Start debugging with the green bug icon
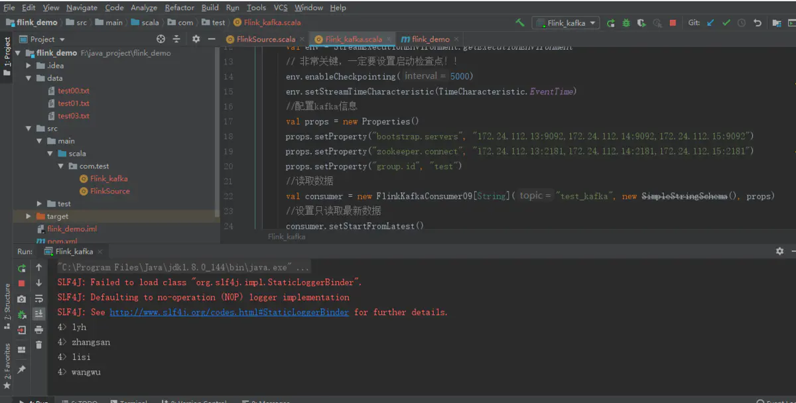The image size is (796, 403). (x=626, y=23)
